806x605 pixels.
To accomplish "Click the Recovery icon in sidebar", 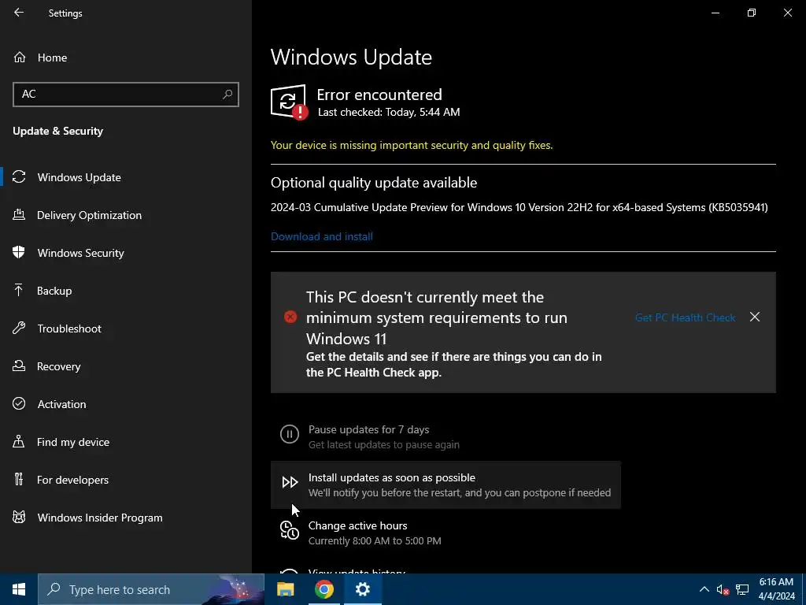I will (x=19, y=366).
